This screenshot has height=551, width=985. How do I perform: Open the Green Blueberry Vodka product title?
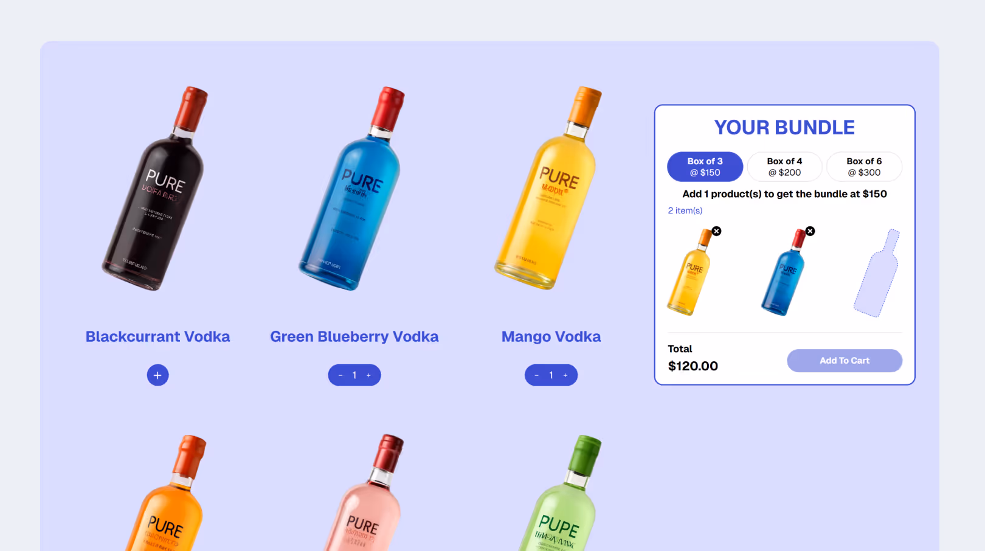(354, 336)
